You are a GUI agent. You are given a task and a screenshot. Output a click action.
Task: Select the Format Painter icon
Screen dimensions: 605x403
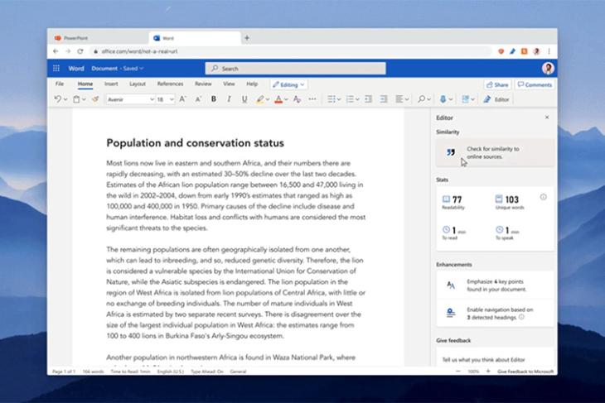pyautogui.click(x=95, y=99)
